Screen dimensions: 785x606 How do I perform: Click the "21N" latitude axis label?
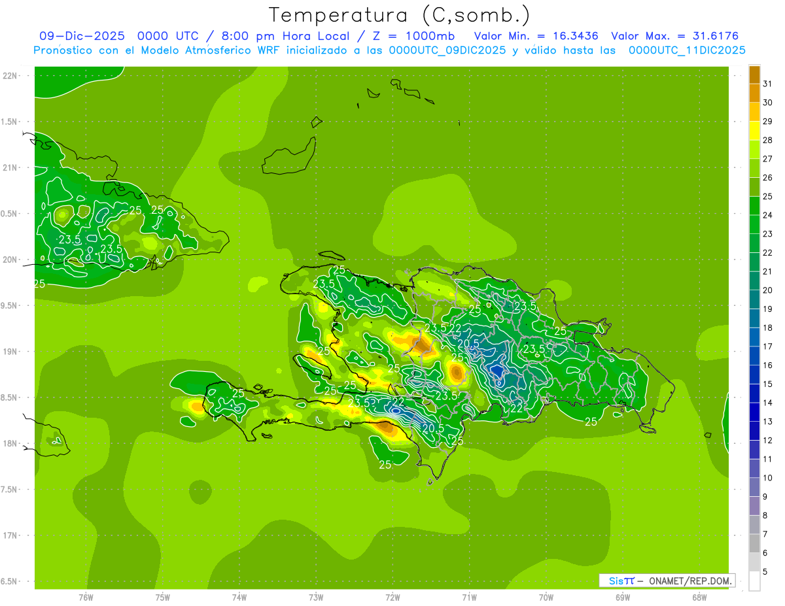click(10, 168)
